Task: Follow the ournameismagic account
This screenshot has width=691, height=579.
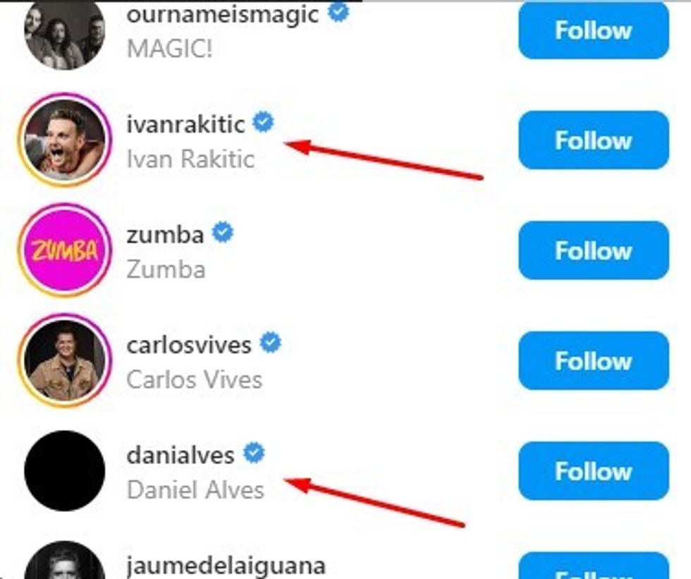Action: 593,31
